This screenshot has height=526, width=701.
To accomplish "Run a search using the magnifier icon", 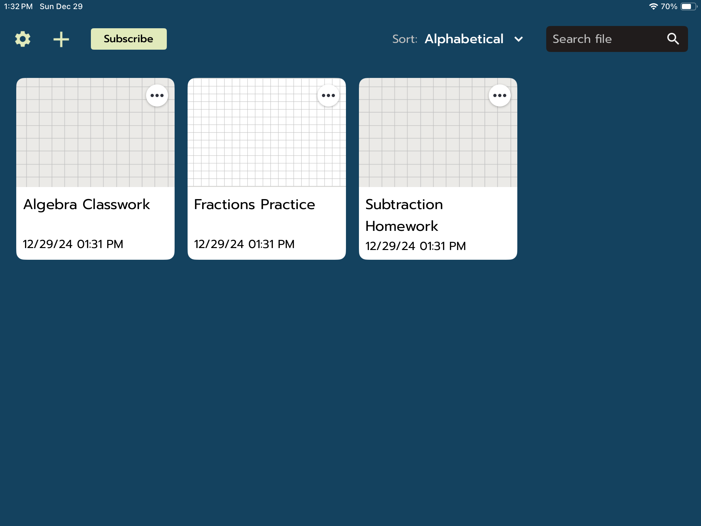I will pos(672,39).
